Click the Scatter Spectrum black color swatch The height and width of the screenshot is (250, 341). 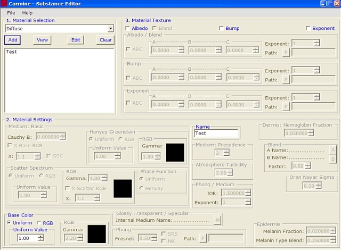(123, 189)
